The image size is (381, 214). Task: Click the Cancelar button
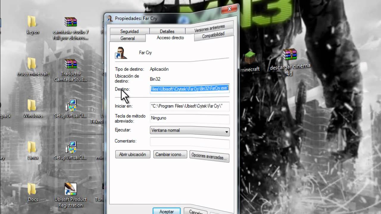click(x=196, y=212)
